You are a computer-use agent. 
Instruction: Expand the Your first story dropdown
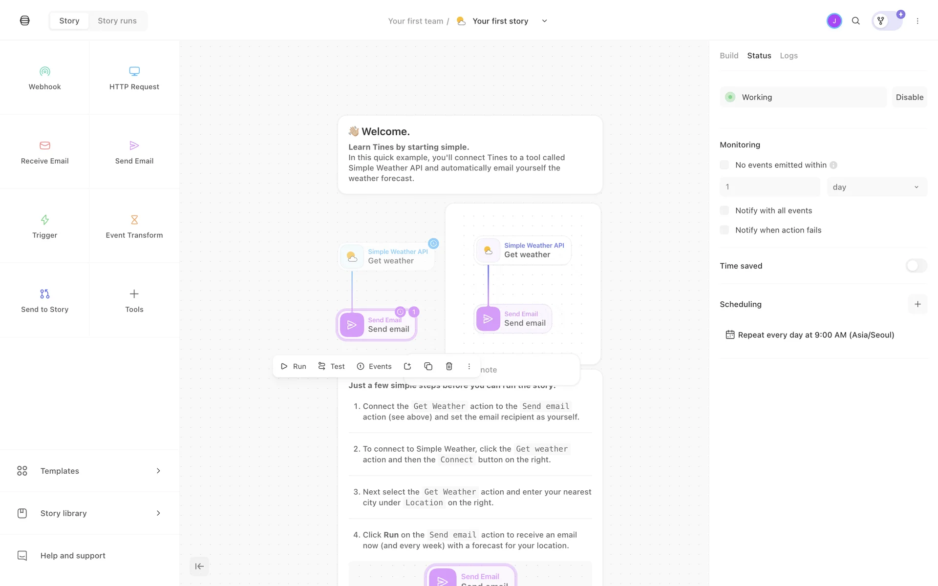[544, 21]
